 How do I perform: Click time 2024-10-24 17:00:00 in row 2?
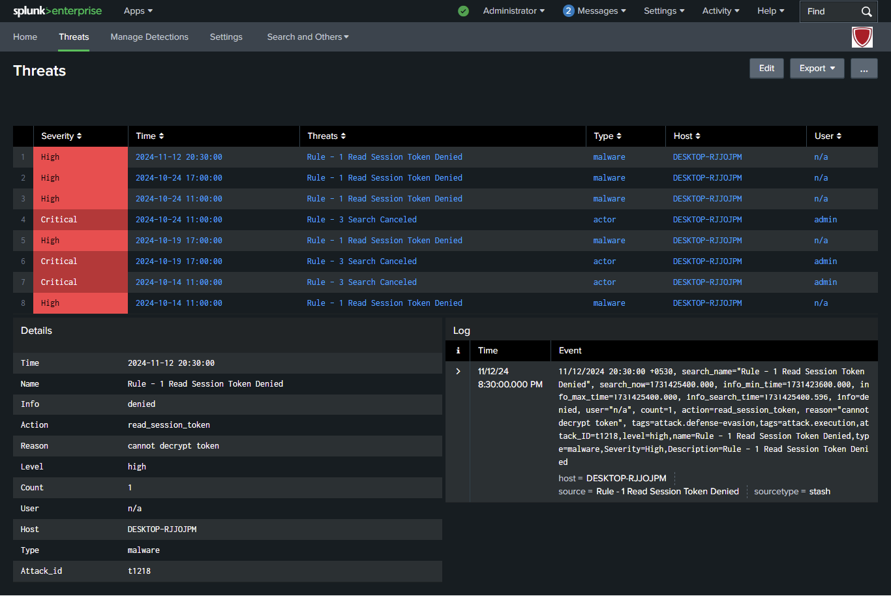179,178
